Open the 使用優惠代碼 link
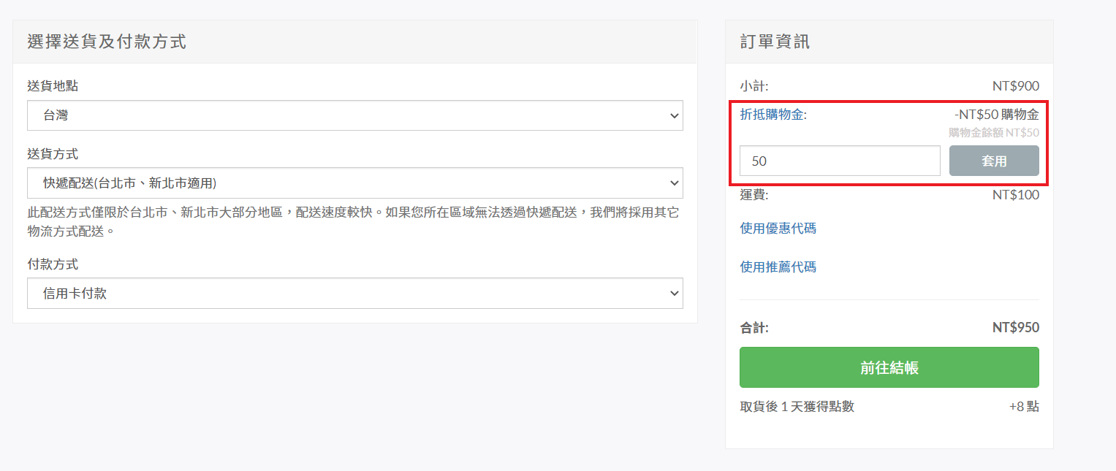Viewport: 1116px width, 471px height. point(778,229)
